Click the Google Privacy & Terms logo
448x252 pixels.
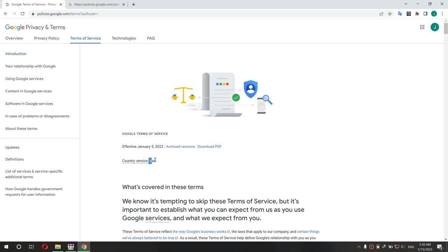35,27
